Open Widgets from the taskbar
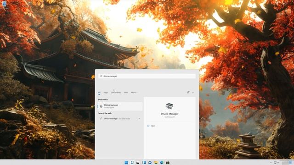Viewport: 294px width, 165px height. pyautogui.click(x=144, y=162)
